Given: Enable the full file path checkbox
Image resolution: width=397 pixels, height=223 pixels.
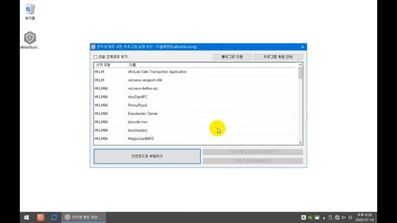Looking at the screenshot, I should [96, 57].
